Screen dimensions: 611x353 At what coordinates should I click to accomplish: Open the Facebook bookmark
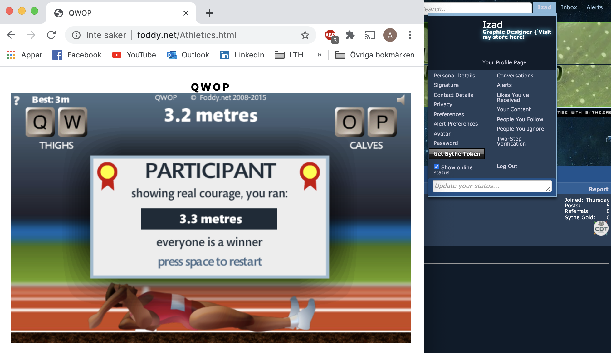coord(77,55)
